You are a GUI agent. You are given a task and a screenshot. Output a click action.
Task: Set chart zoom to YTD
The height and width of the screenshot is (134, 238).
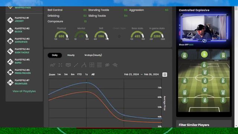[79, 74]
